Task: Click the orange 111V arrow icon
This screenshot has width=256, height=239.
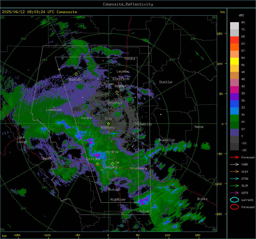Action: tap(234, 171)
